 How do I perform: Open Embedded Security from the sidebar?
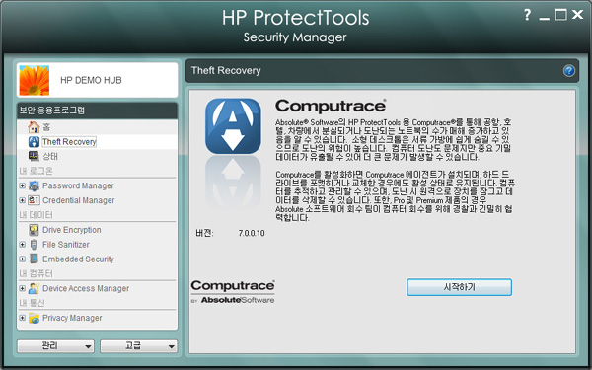(78, 259)
